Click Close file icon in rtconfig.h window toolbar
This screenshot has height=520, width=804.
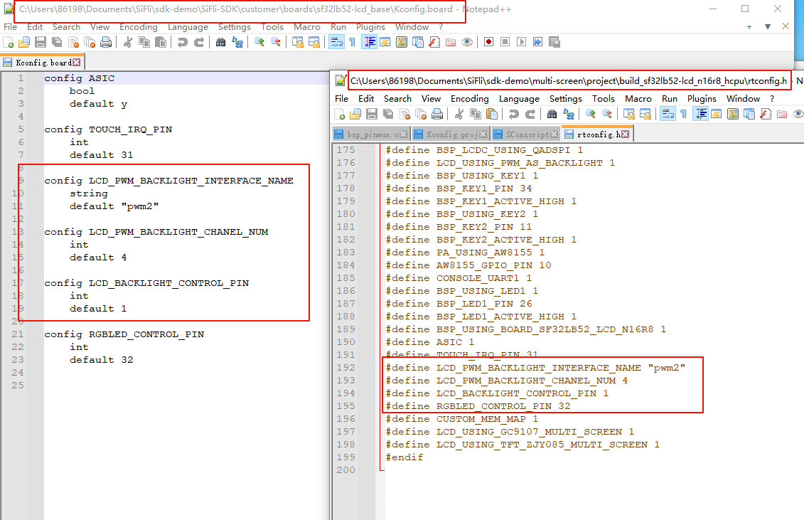coord(404,114)
